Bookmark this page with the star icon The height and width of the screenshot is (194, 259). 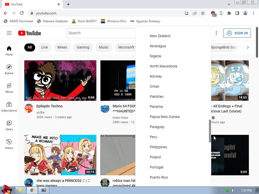tap(203, 13)
